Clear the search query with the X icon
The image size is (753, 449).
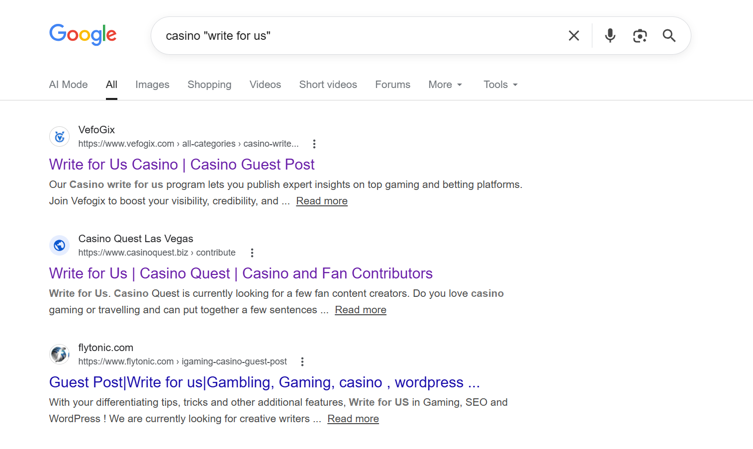[574, 35]
